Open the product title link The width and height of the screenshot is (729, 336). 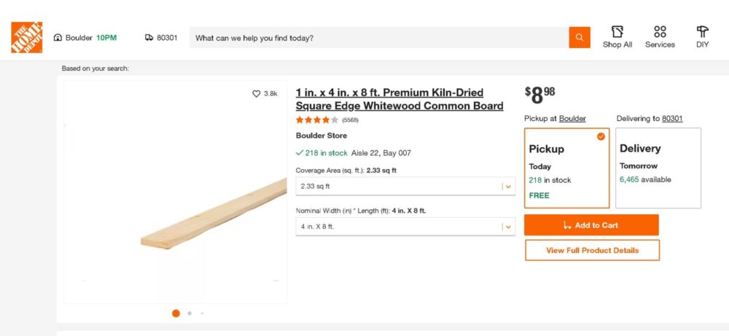399,99
